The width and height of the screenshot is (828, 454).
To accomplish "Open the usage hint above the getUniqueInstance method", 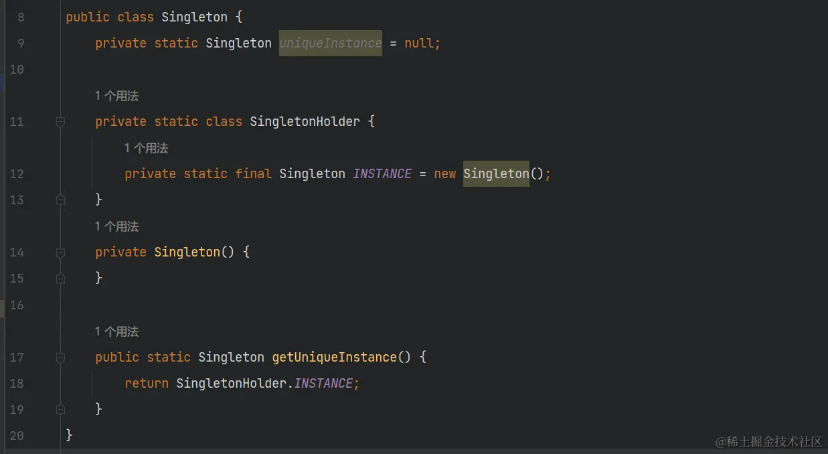I will point(116,331).
